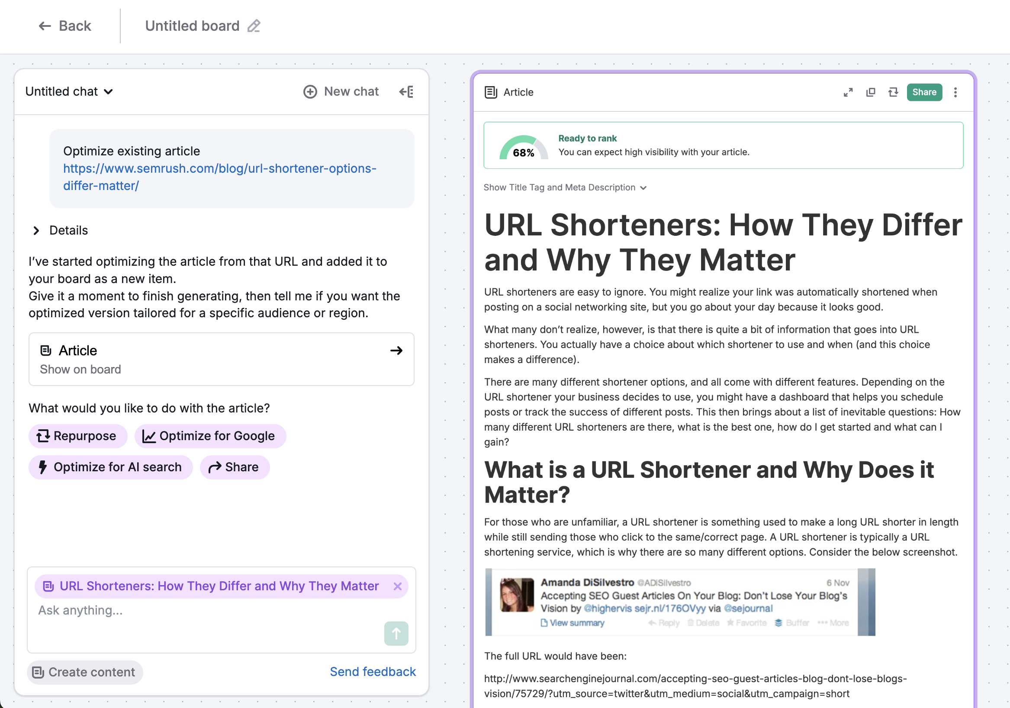Image resolution: width=1010 pixels, height=708 pixels.
Task: Expand the Details section
Action: pyautogui.click(x=59, y=230)
